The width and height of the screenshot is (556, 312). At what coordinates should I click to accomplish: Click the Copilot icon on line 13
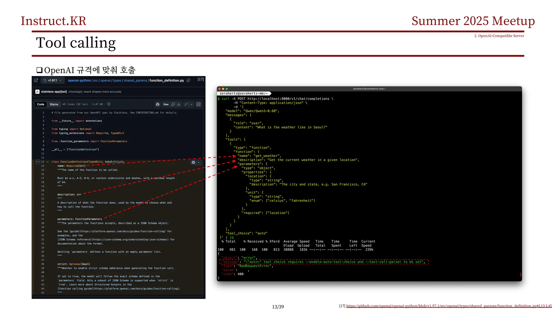click(193, 162)
